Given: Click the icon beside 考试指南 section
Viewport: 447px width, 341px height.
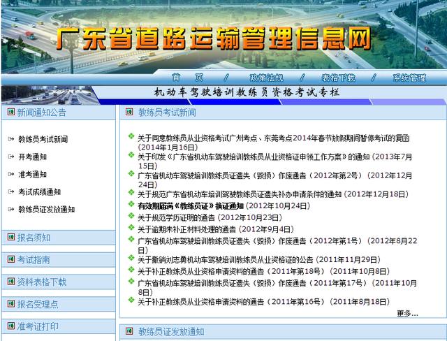Looking at the screenshot, I should pyautogui.click(x=10, y=260).
